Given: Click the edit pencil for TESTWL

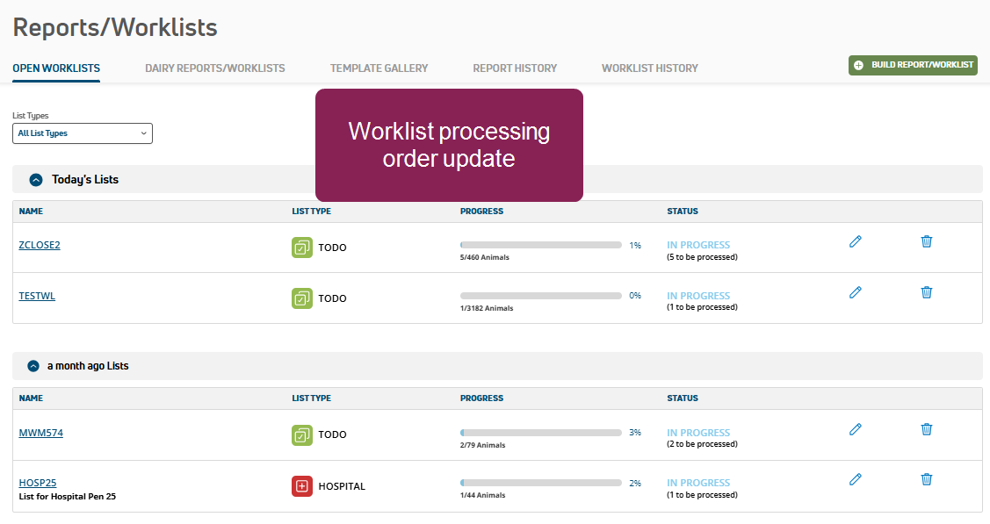Looking at the screenshot, I should [x=855, y=292].
